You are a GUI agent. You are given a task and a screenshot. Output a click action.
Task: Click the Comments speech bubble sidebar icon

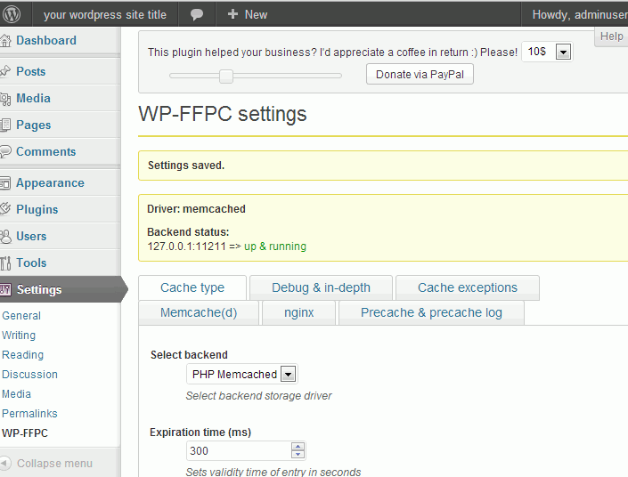(5, 151)
